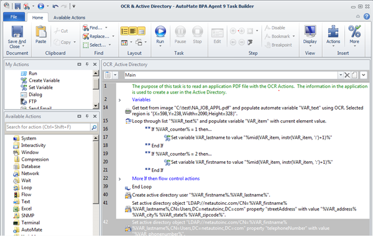This screenshot has width=373, height=236.
Task: Expand the More If then flow control region
Action: coord(119,179)
